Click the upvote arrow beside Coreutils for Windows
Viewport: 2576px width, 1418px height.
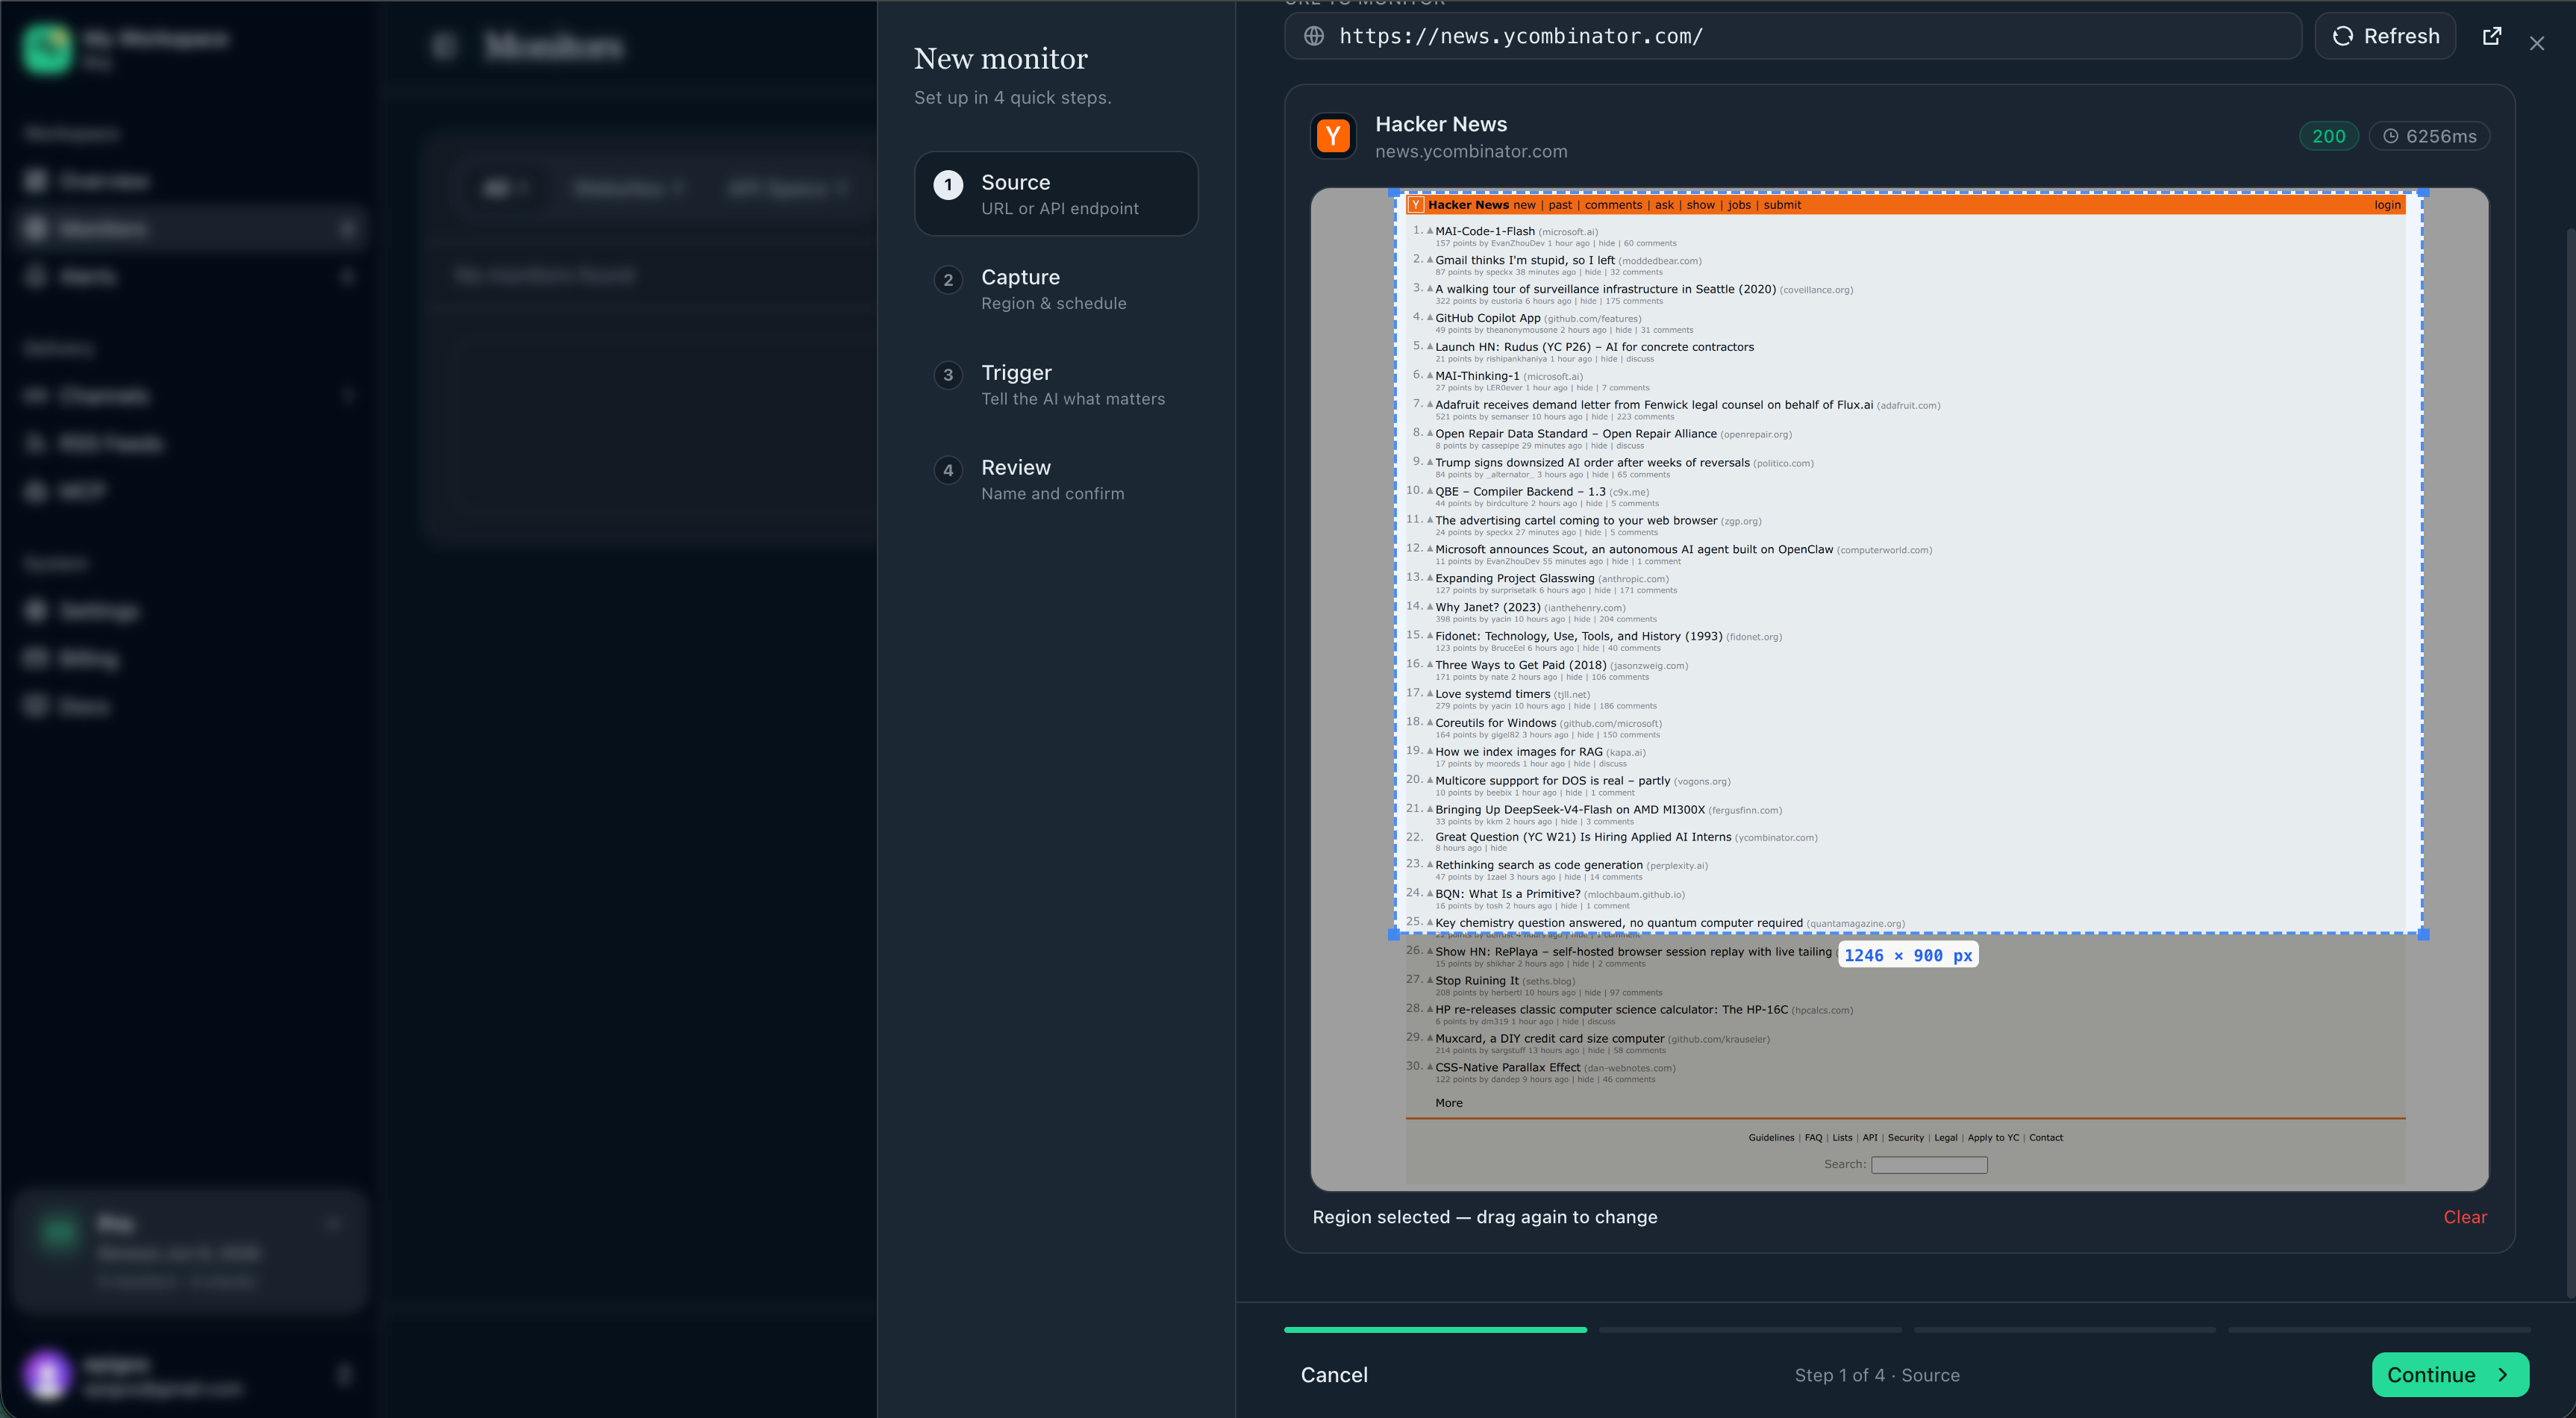[x=1430, y=723]
